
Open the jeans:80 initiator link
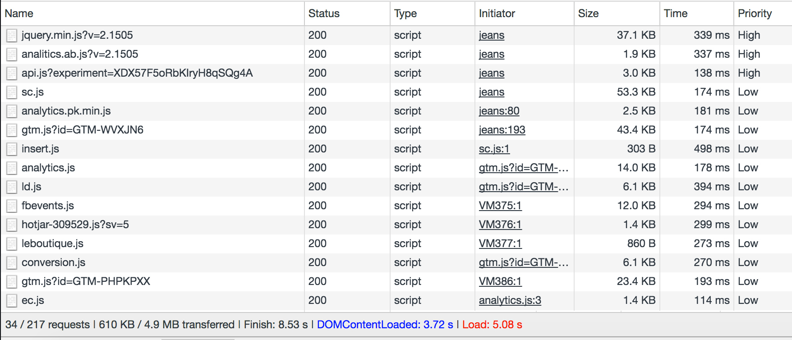point(499,111)
